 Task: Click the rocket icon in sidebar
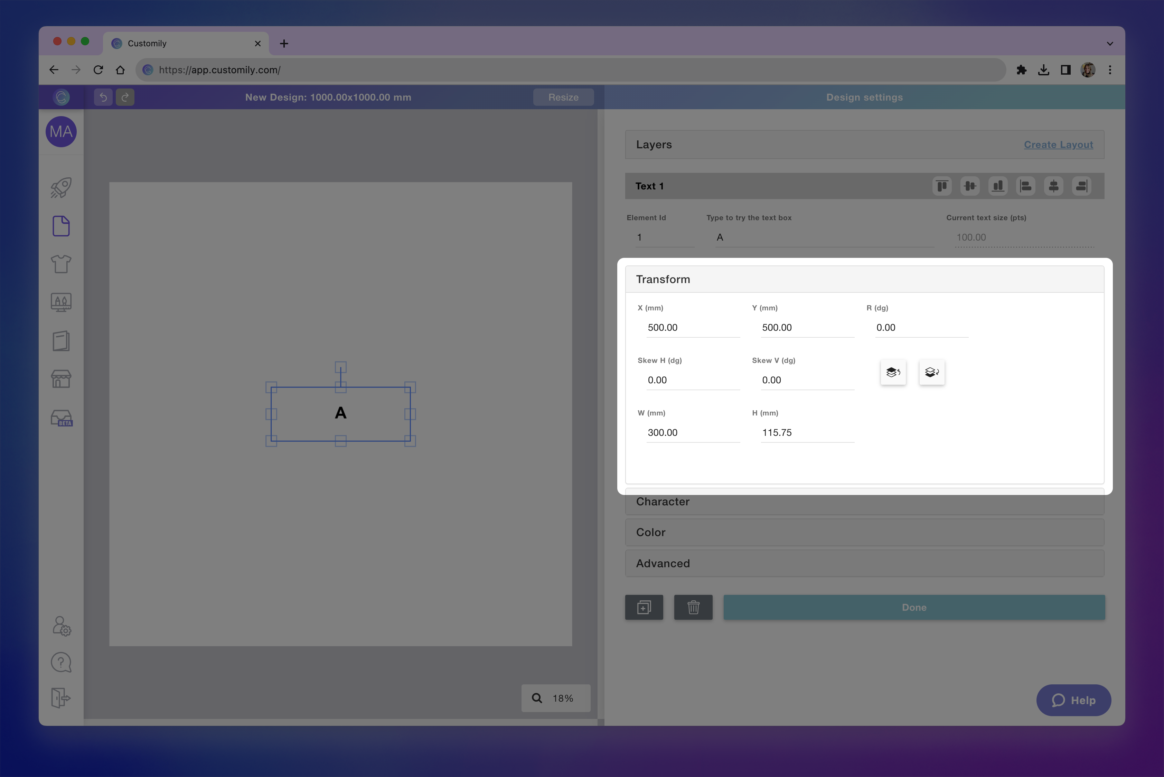[61, 188]
